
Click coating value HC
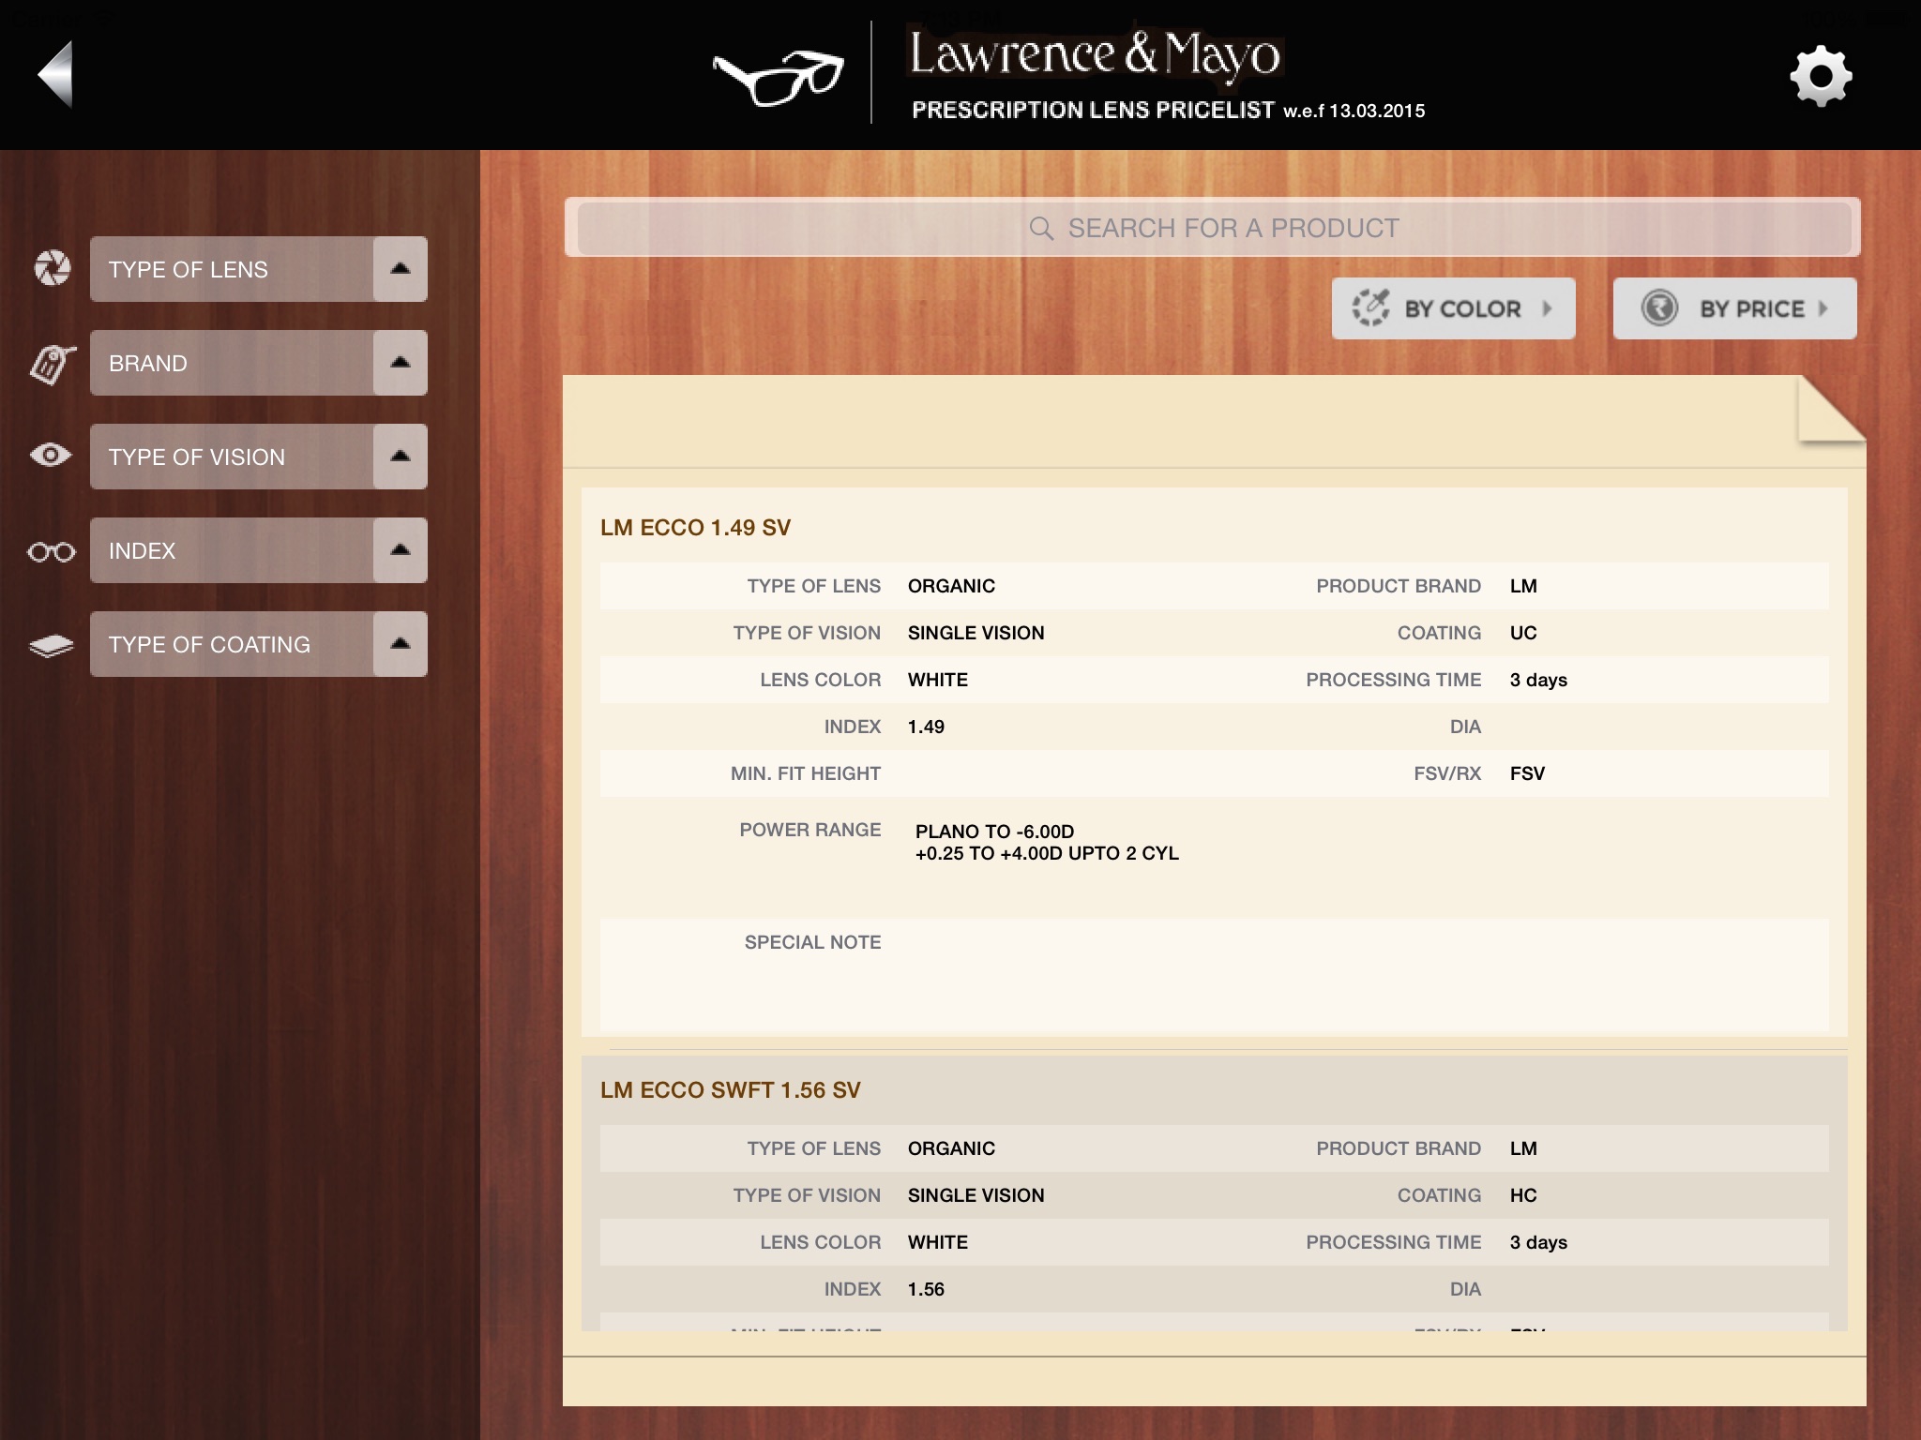pyautogui.click(x=1523, y=1195)
